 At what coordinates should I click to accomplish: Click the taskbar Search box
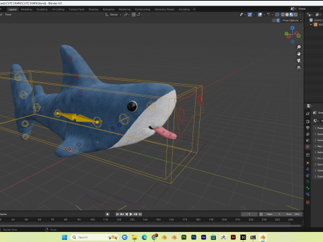click(95, 237)
